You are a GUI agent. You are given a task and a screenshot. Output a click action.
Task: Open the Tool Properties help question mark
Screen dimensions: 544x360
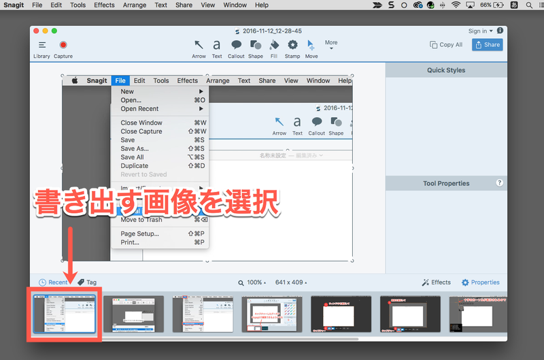(x=500, y=183)
